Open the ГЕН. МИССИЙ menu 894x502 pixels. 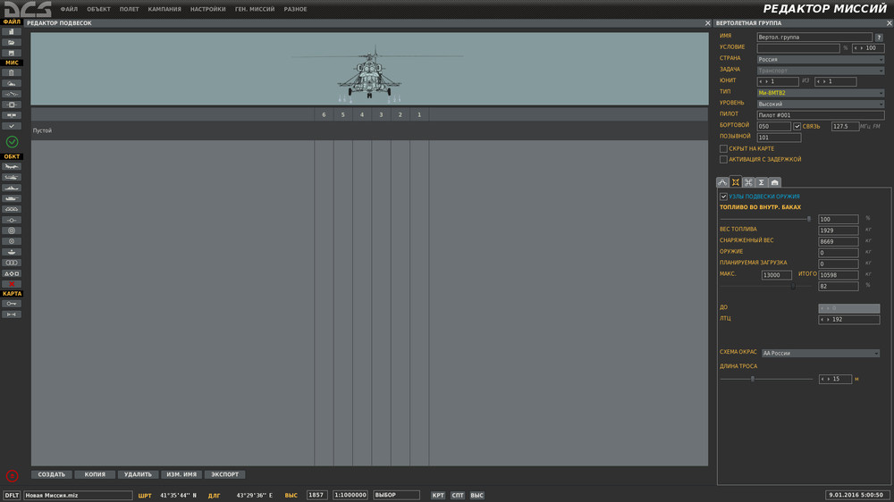255,9
